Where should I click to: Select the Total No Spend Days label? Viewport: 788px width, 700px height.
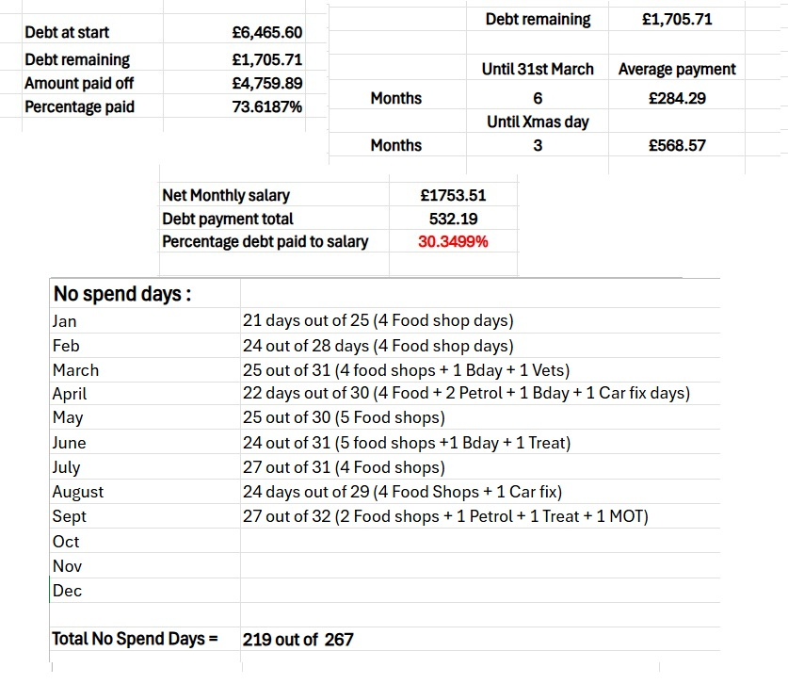(135, 639)
